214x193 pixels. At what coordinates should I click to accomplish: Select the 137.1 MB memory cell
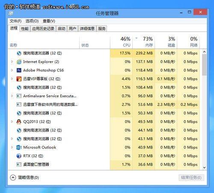(144, 62)
